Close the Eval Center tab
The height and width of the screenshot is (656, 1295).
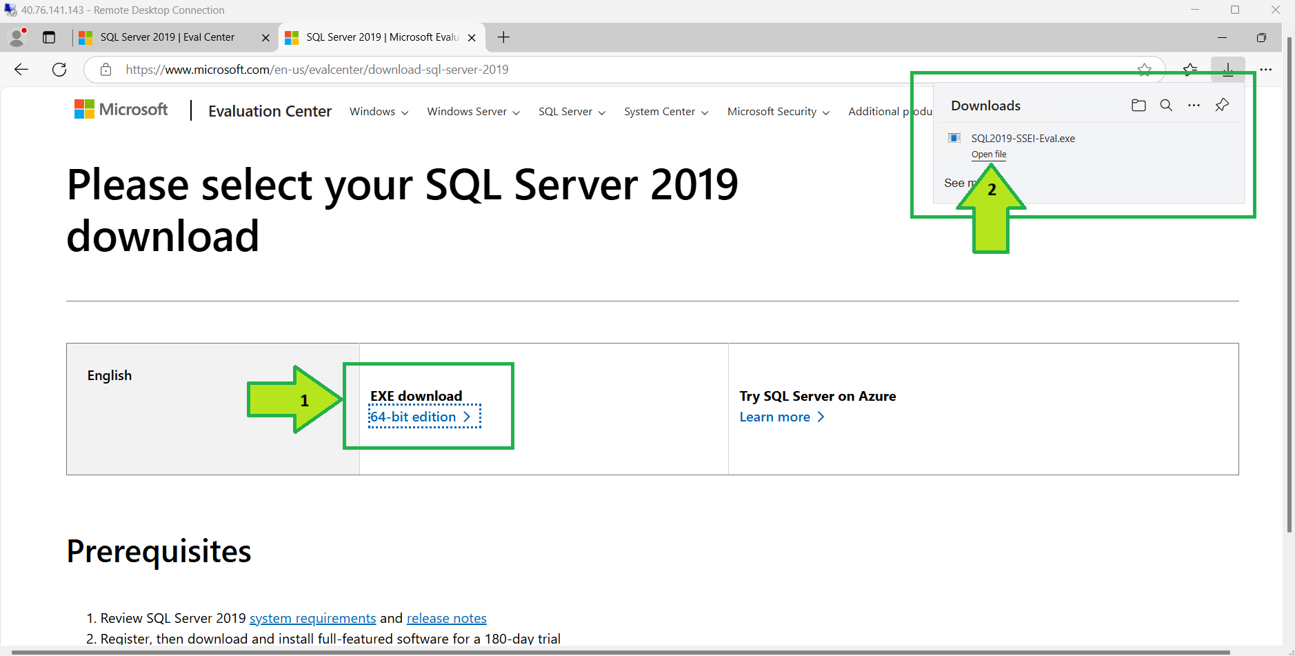point(265,38)
